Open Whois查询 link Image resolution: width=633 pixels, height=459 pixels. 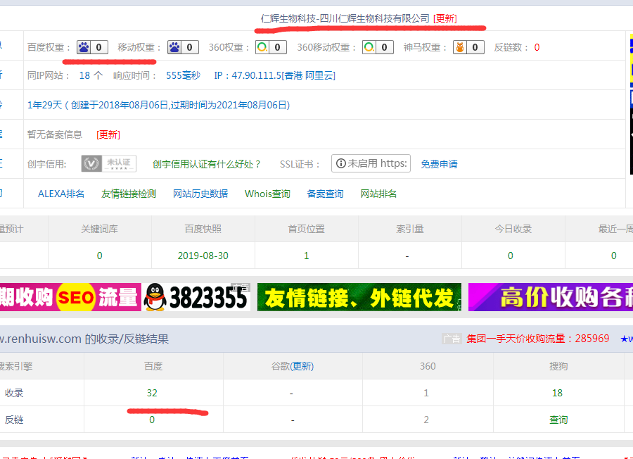click(x=267, y=194)
